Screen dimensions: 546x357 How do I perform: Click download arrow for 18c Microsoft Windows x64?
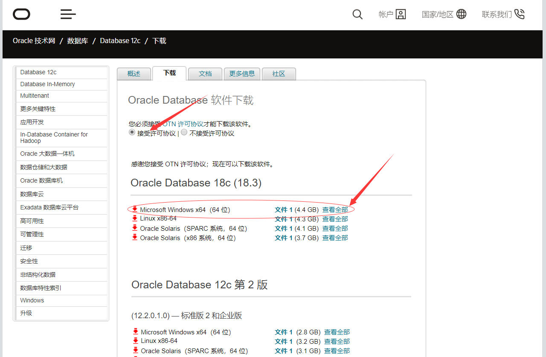click(x=135, y=209)
